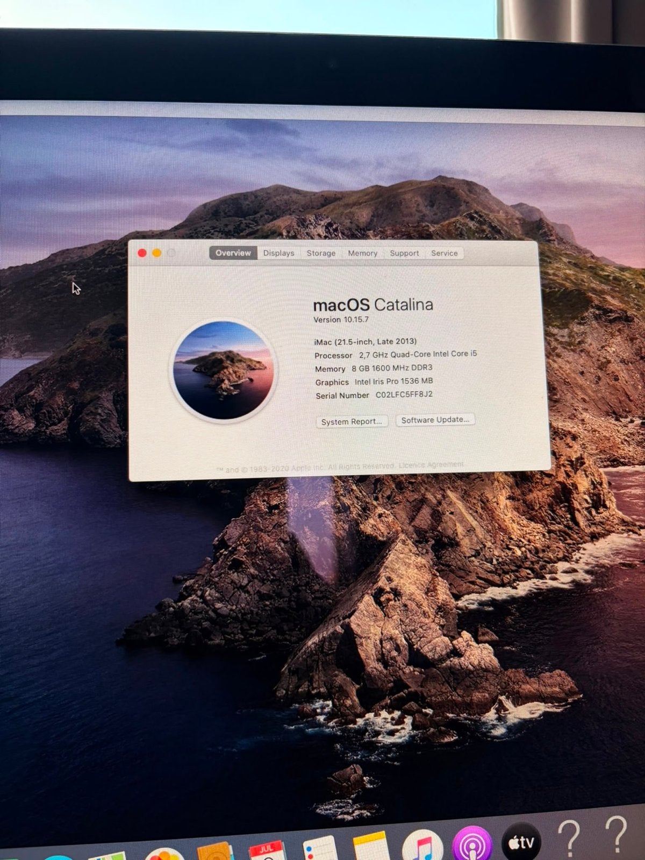645x860 pixels.
Task: Click the Software Update button
Action: point(435,420)
